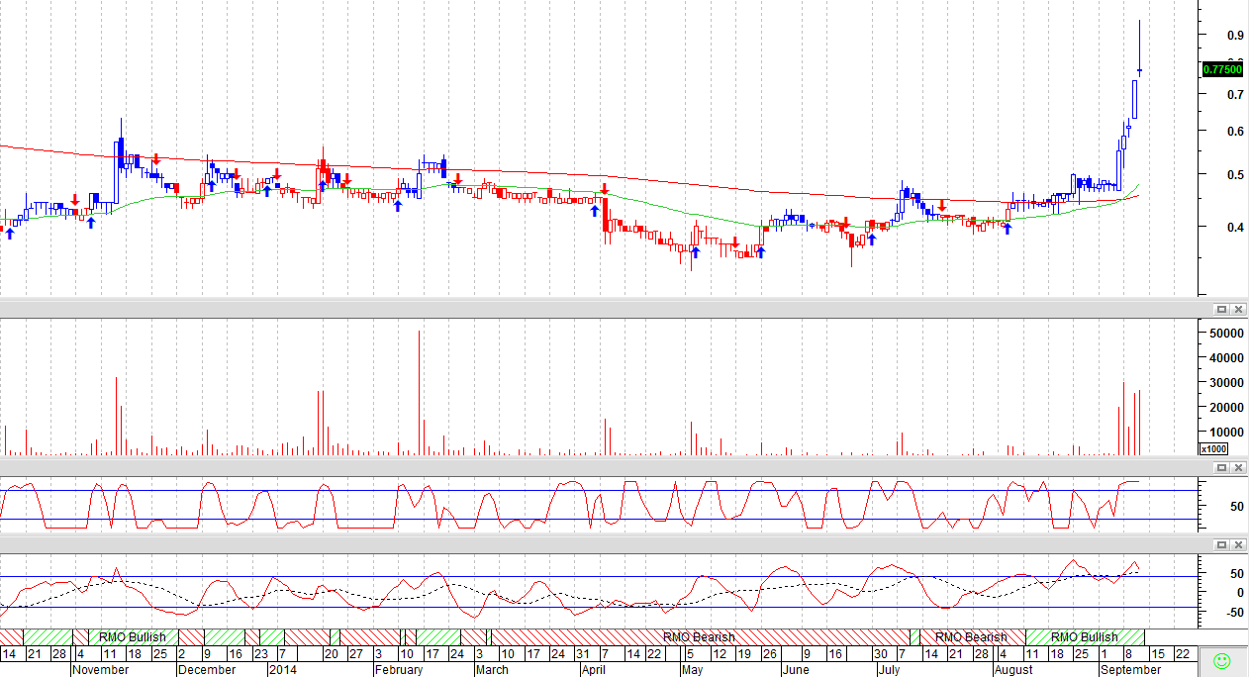Close the stochastic oscillator panel
The height and width of the screenshot is (677, 1250).
click(1237, 467)
